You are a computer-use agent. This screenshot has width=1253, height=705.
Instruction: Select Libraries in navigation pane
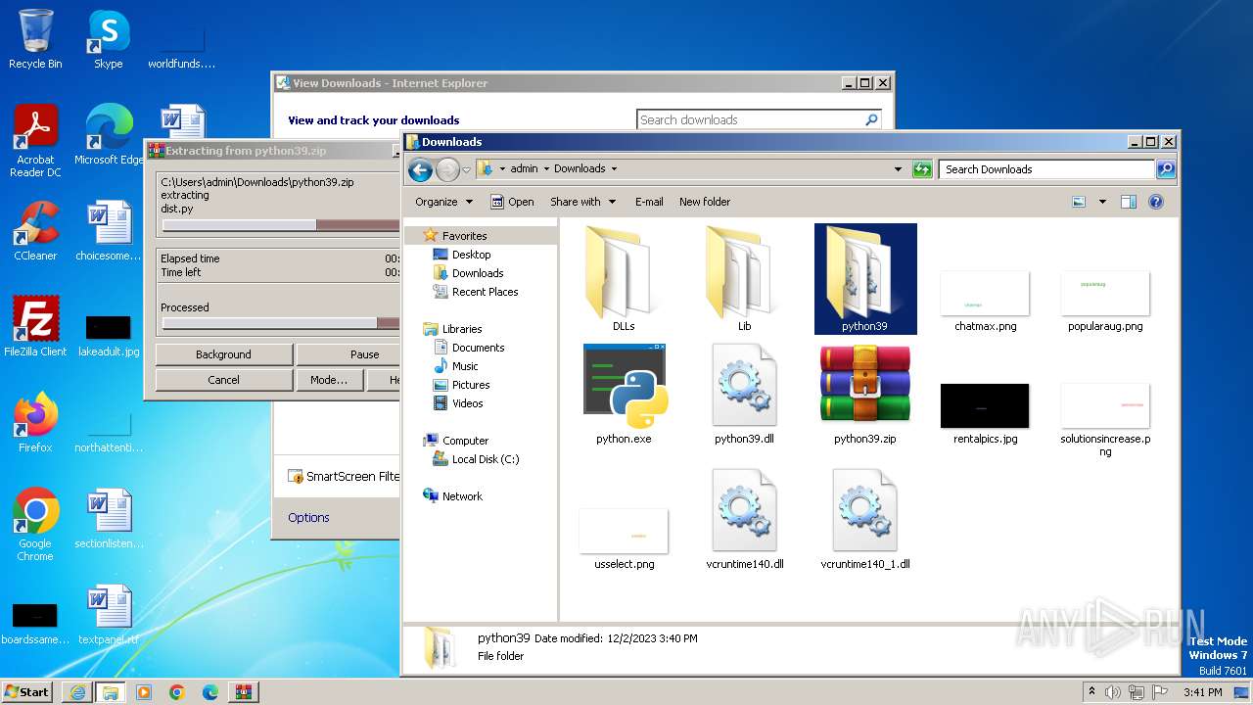462,329
